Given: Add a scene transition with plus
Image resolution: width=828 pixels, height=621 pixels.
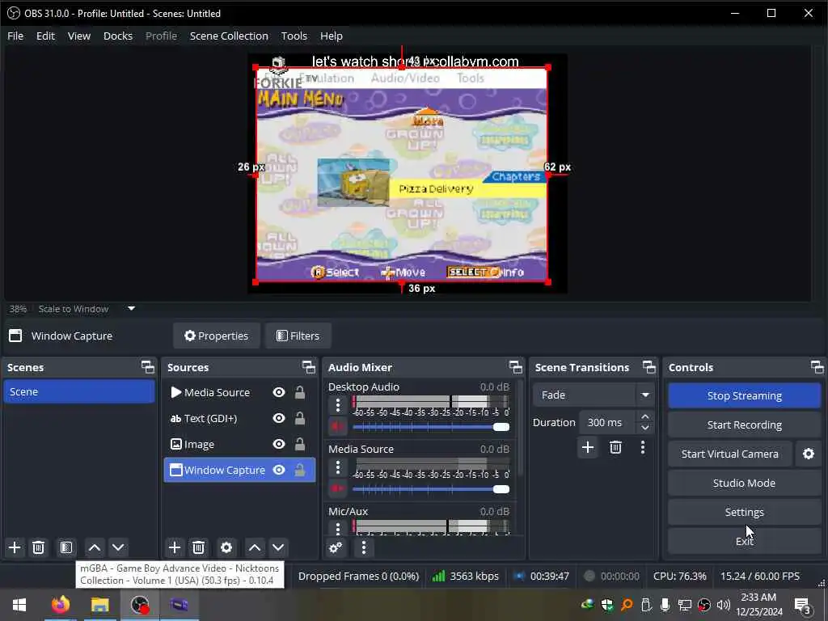Looking at the screenshot, I should (x=588, y=448).
